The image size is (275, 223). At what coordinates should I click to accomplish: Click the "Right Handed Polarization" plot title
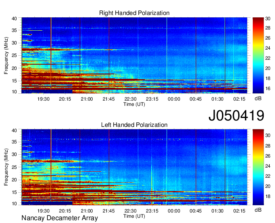pyautogui.click(x=134, y=13)
